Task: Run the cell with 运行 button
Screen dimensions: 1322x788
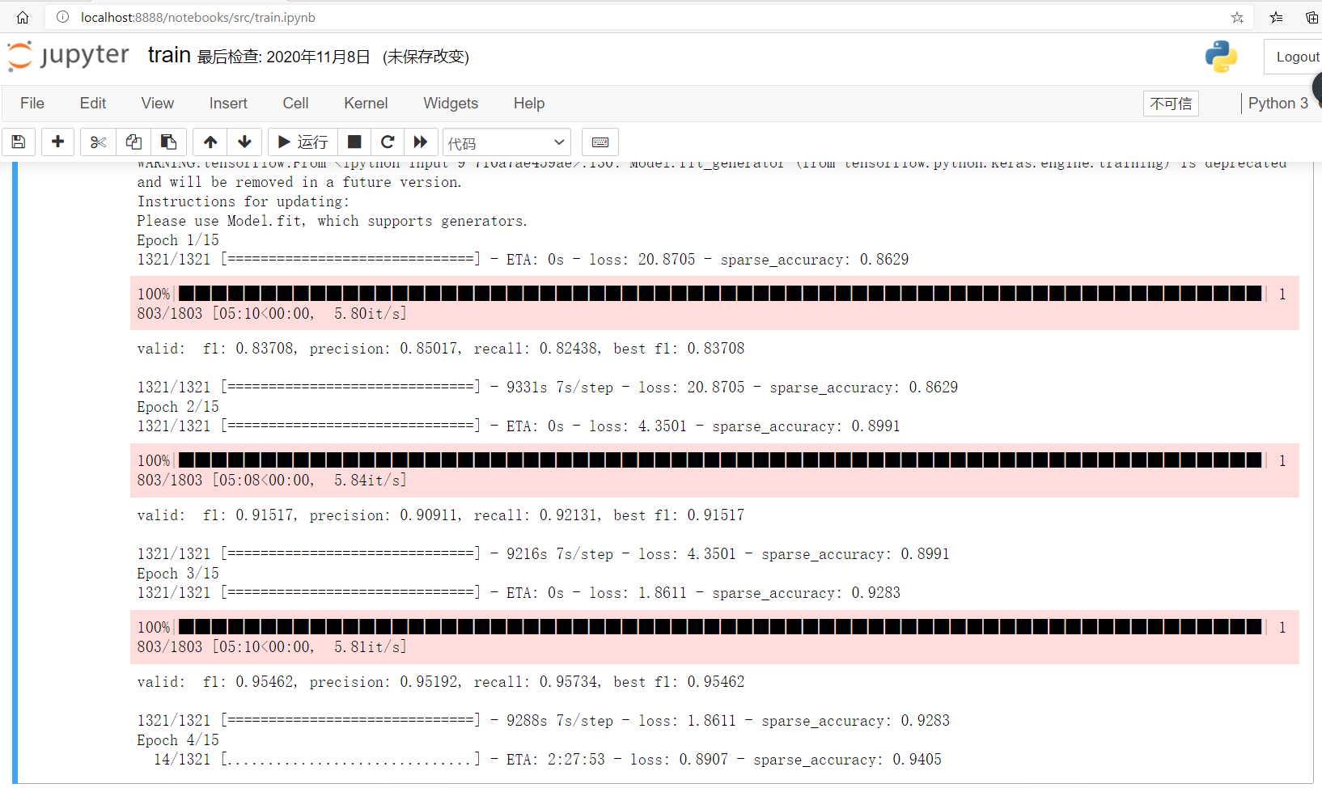Action: click(x=303, y=142)
